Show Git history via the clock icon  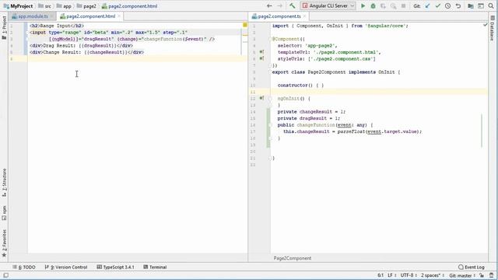(448, 5)
